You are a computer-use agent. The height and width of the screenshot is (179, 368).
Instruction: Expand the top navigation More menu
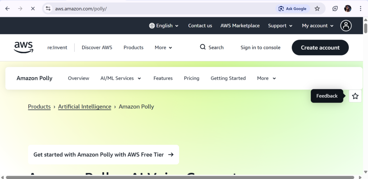click(164, 47)
